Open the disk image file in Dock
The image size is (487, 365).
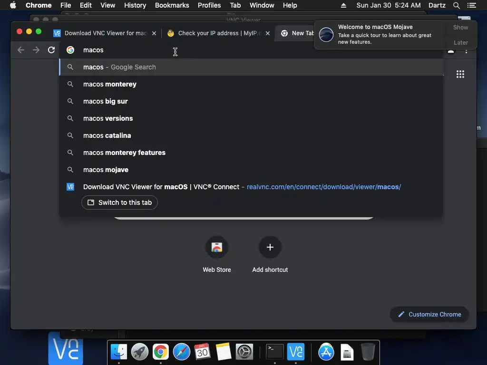pyautogui.click(x=347, y=352)
